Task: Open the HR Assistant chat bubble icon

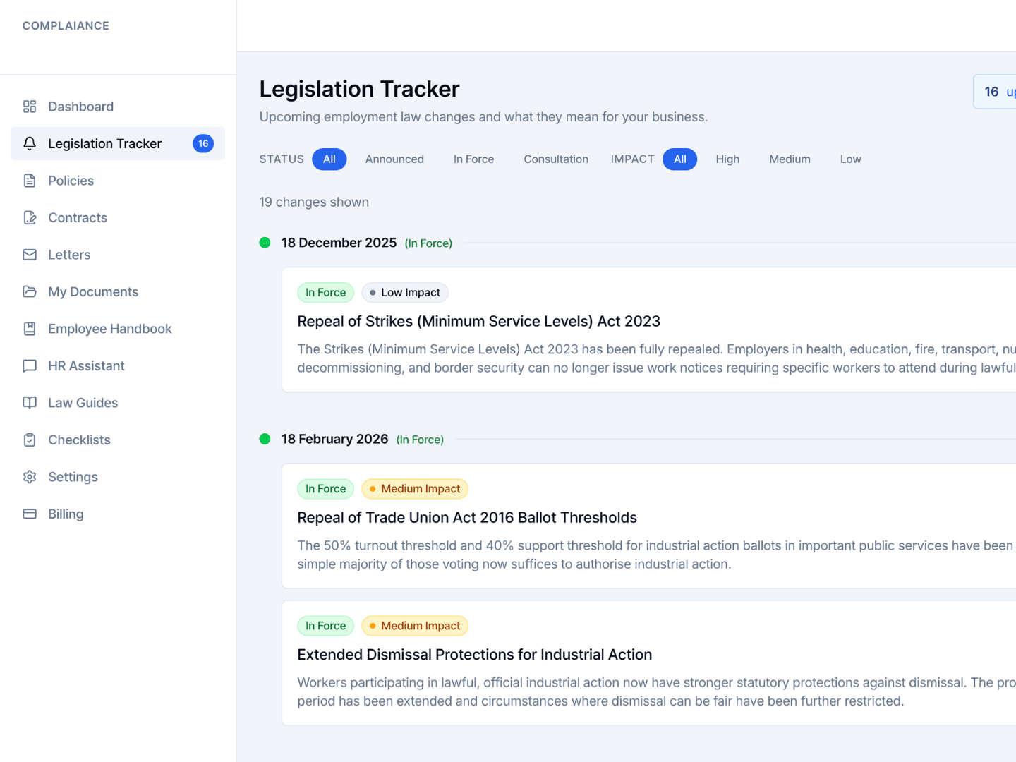Action: 30,365
